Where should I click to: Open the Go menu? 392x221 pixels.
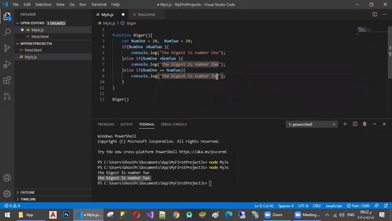(72, 4)
